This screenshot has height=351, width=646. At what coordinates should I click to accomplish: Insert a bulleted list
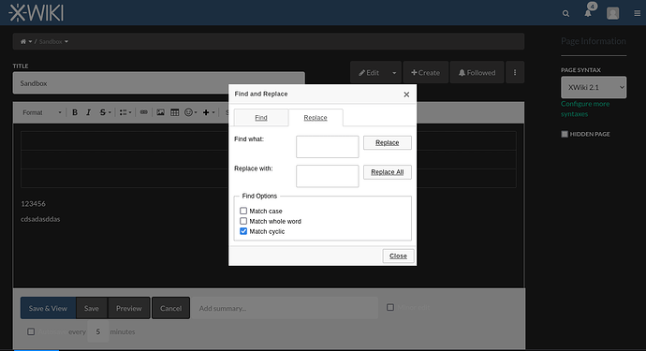click(123, 112)
